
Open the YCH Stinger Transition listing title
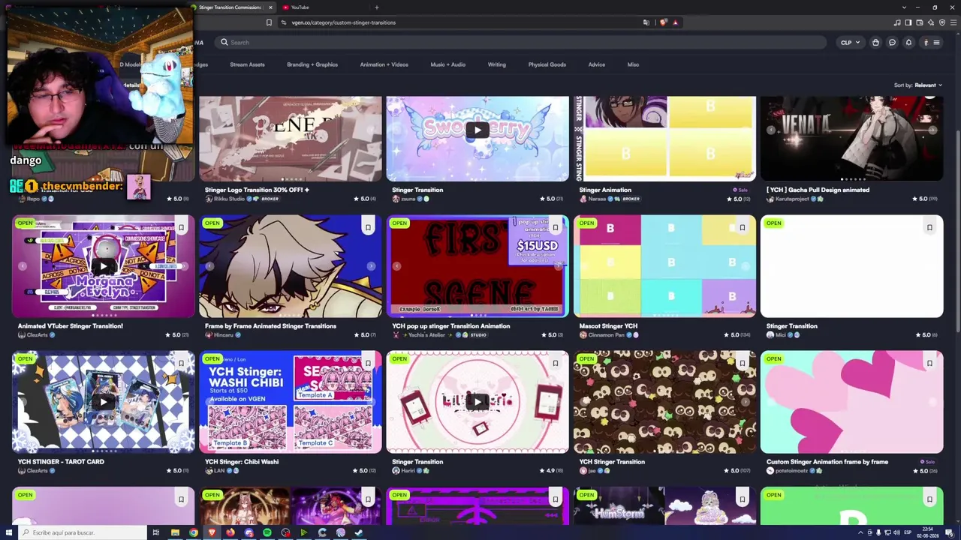[x=613, y=462]
